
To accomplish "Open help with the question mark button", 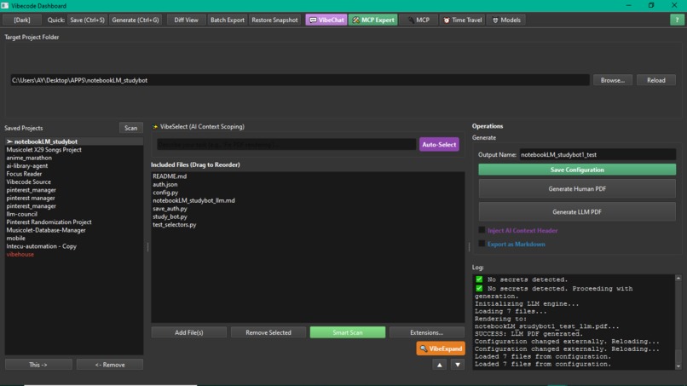I will tap(677, 20).
